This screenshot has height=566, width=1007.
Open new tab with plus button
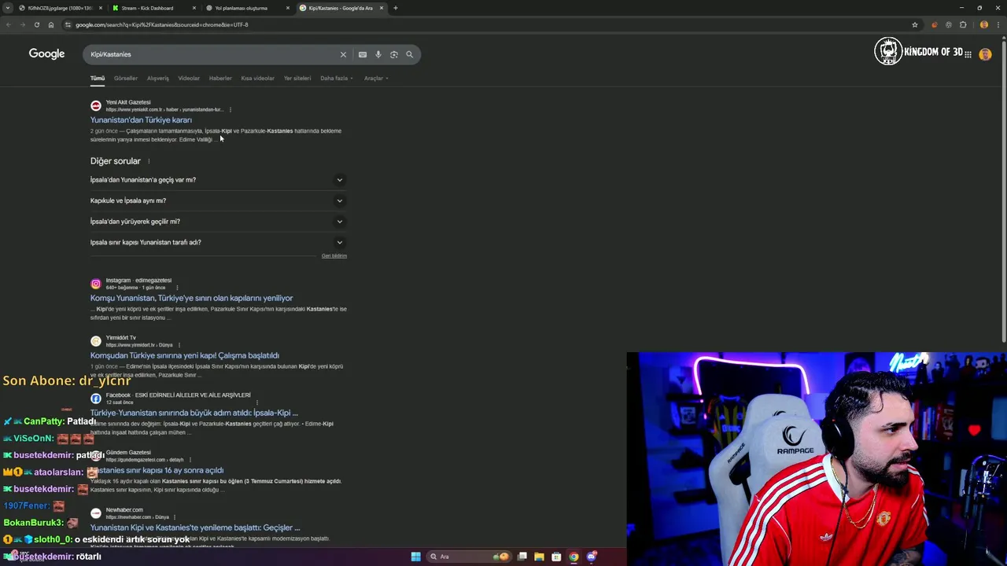click(396, 8)
